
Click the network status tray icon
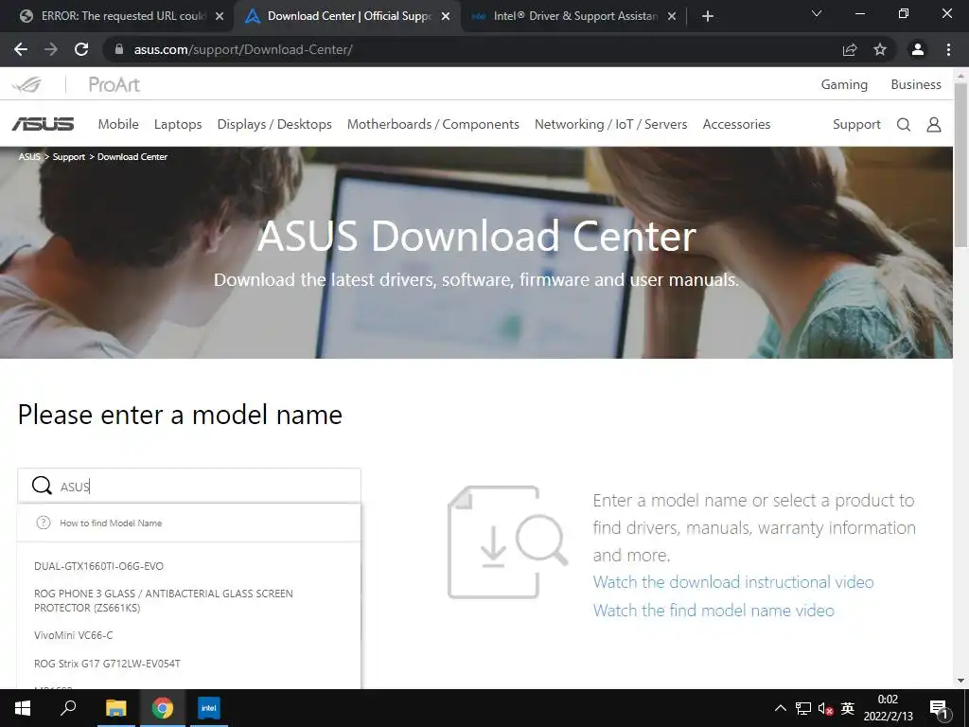click(802, 708)
